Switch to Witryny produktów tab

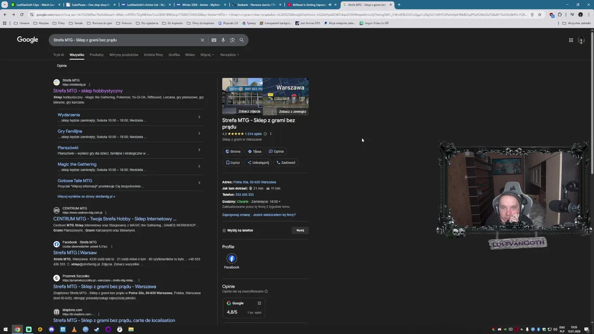[124, 55]
